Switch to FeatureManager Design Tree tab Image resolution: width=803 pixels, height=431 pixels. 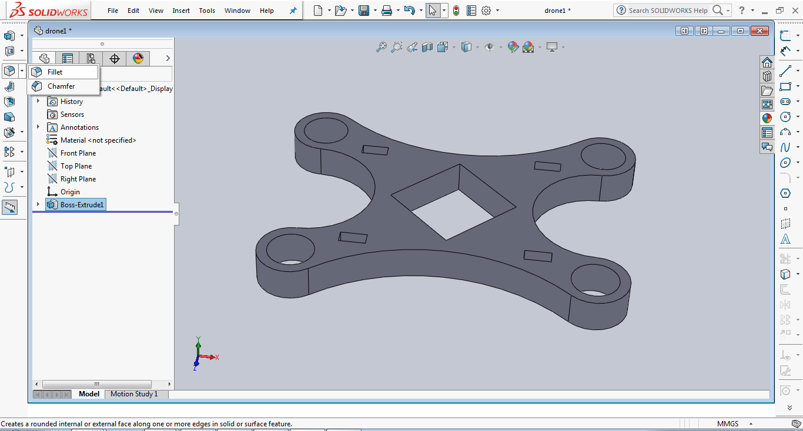pos(44,58)
